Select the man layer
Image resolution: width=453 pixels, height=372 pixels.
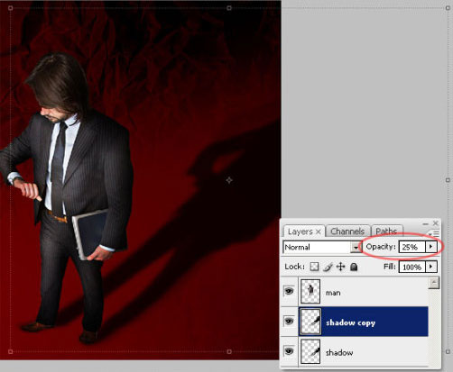click(364, 292)
